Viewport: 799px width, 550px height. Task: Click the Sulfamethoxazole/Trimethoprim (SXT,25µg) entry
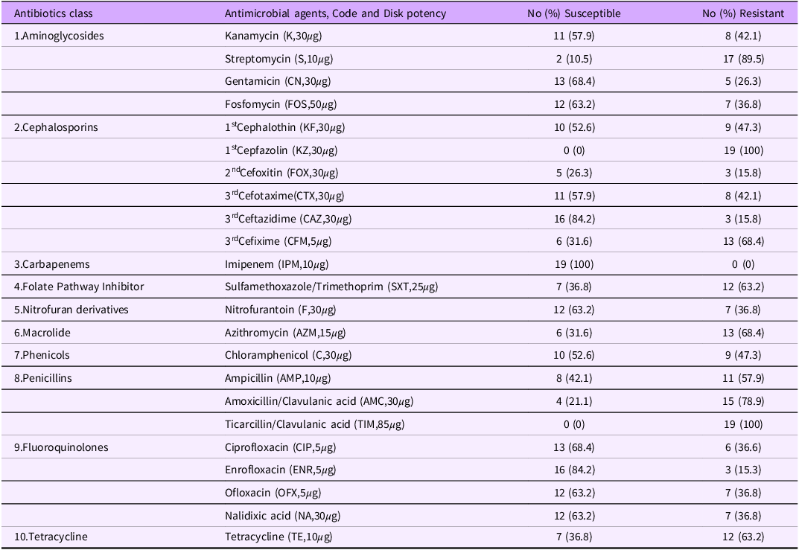tap(337, 287)
